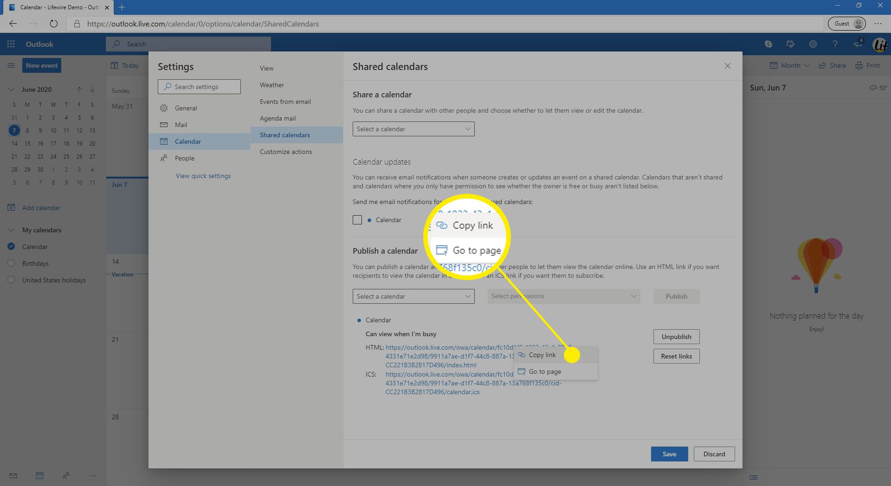Viewport: 891px width, 486px height.
Task: Open the My Day tasks icon in header
Action: (790, 44)
